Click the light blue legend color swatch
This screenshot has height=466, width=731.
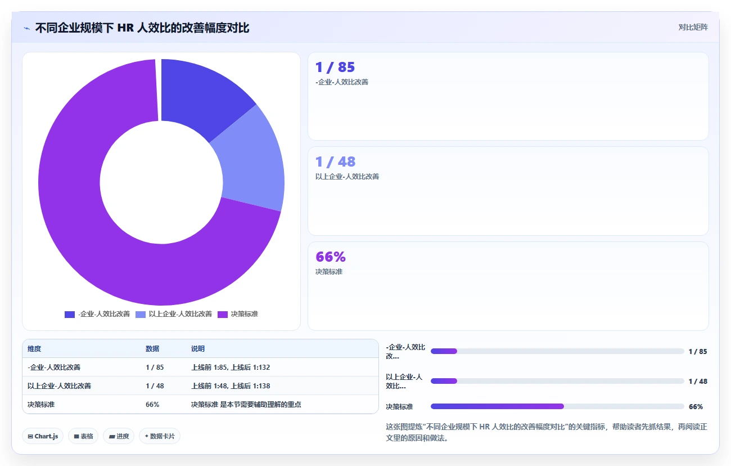(x=141, y=314)
